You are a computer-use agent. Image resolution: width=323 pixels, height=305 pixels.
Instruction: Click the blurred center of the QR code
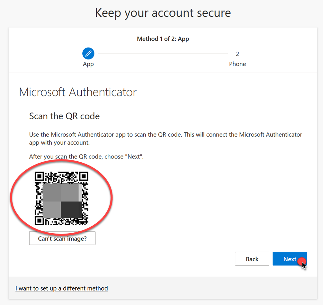62,201
